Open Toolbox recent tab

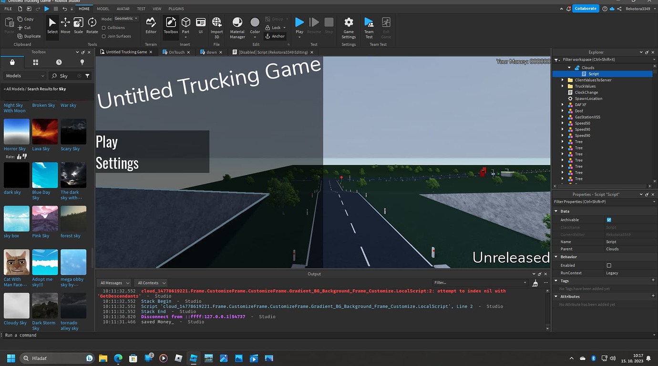pyautogui.click(x=59, y=62)
